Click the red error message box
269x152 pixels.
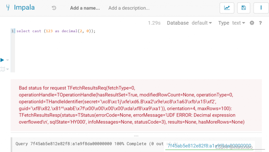coord(136,104)
